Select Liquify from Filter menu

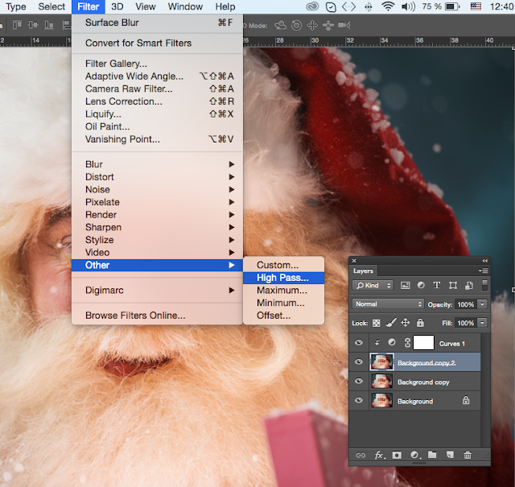[157, 114]
